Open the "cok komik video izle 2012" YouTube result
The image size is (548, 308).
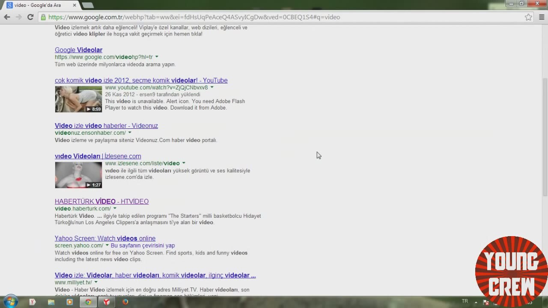tap(141, 80)
